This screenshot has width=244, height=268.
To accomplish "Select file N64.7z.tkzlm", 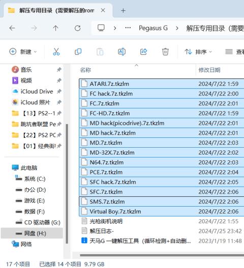I will coord(162,162).
